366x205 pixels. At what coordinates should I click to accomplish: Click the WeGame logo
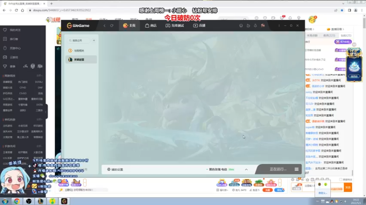tap(78, 26)
